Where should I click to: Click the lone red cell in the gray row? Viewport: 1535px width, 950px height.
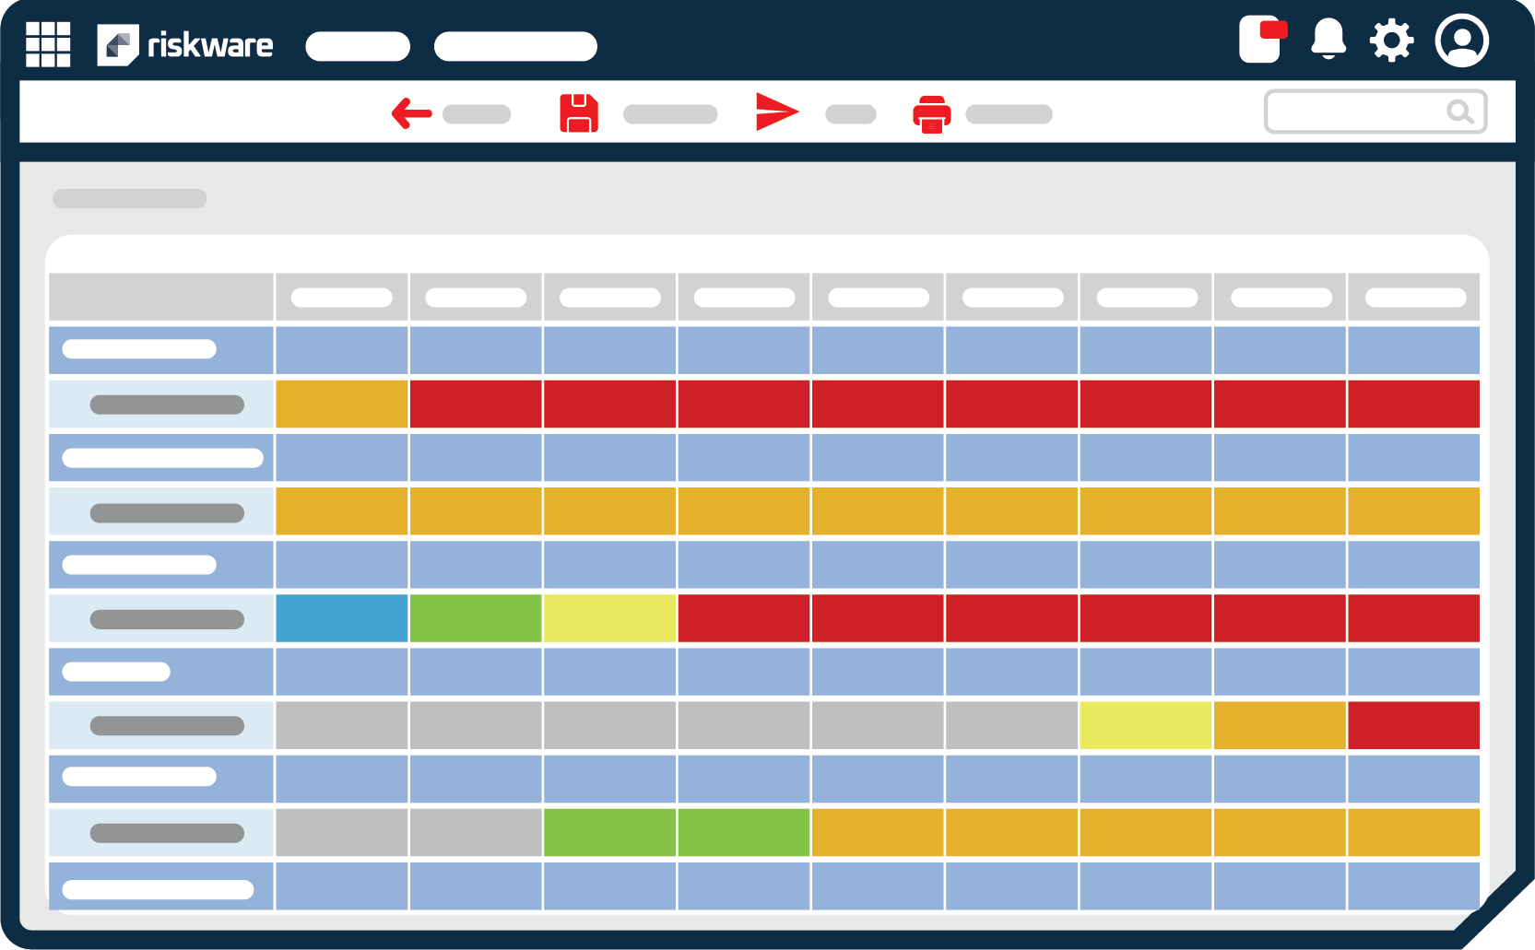coord(1414,725)
